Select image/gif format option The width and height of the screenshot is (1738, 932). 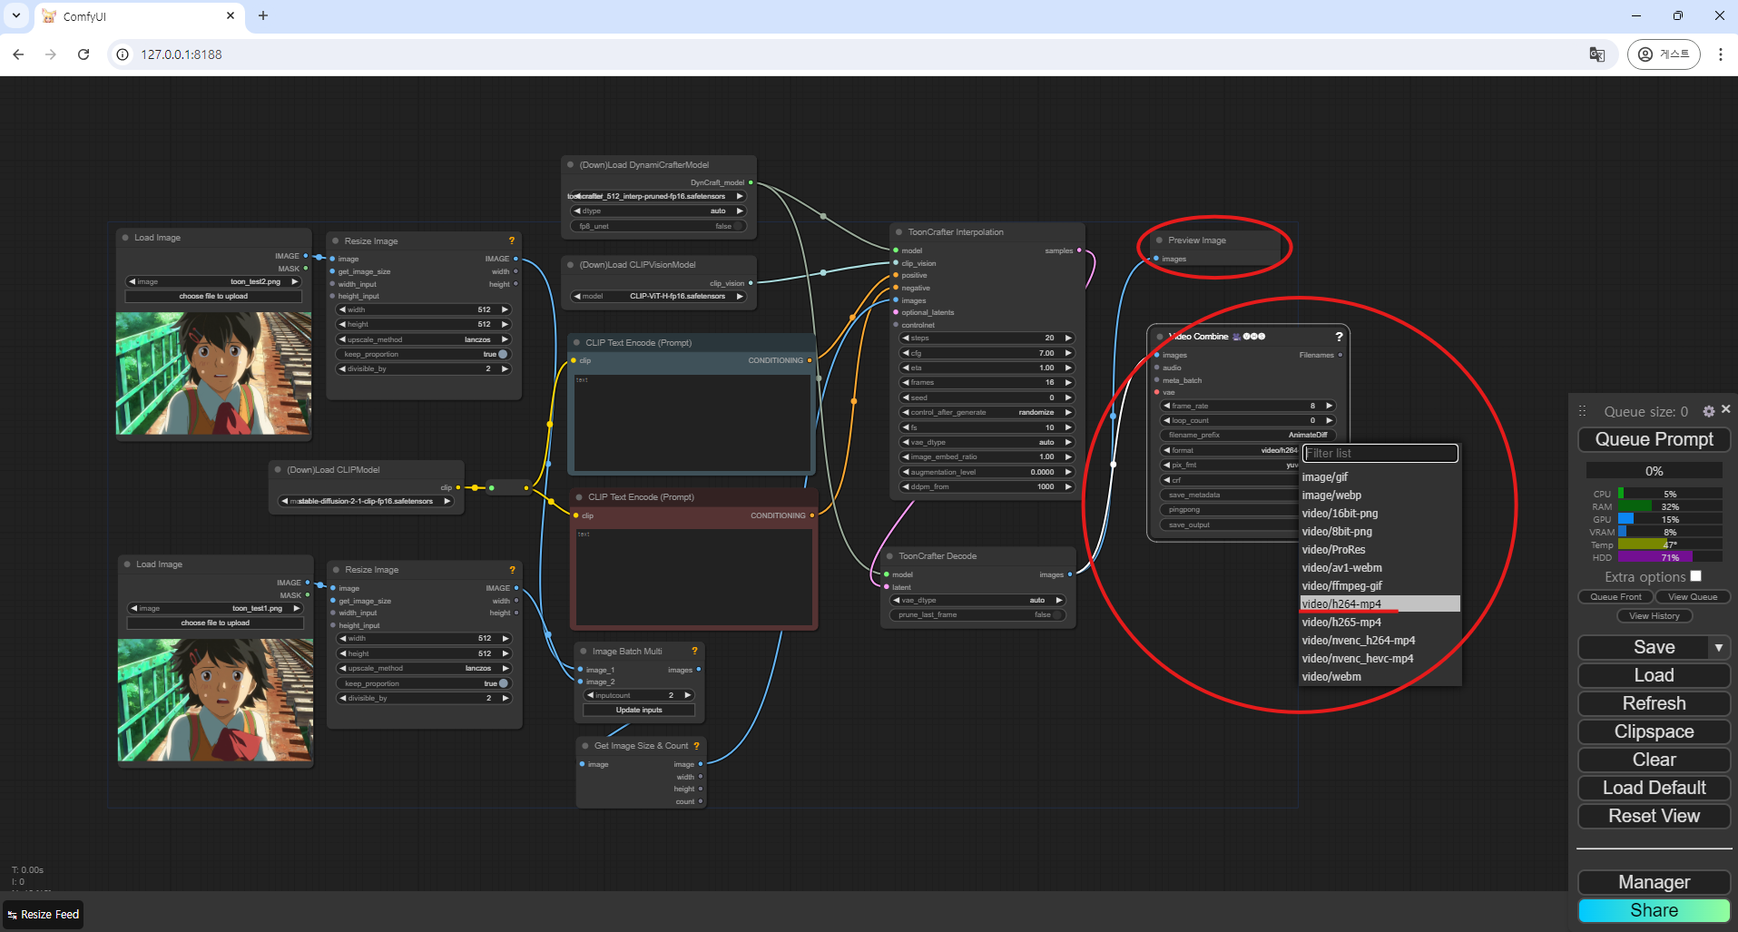pyautogui.click(x=1380, y=477)
